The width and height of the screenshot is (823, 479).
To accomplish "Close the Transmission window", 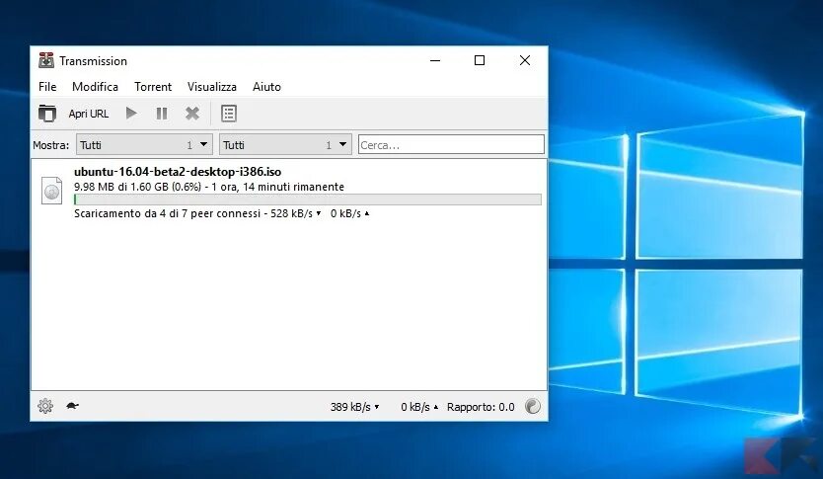I will pyautogui.click(x=524, y=60).
